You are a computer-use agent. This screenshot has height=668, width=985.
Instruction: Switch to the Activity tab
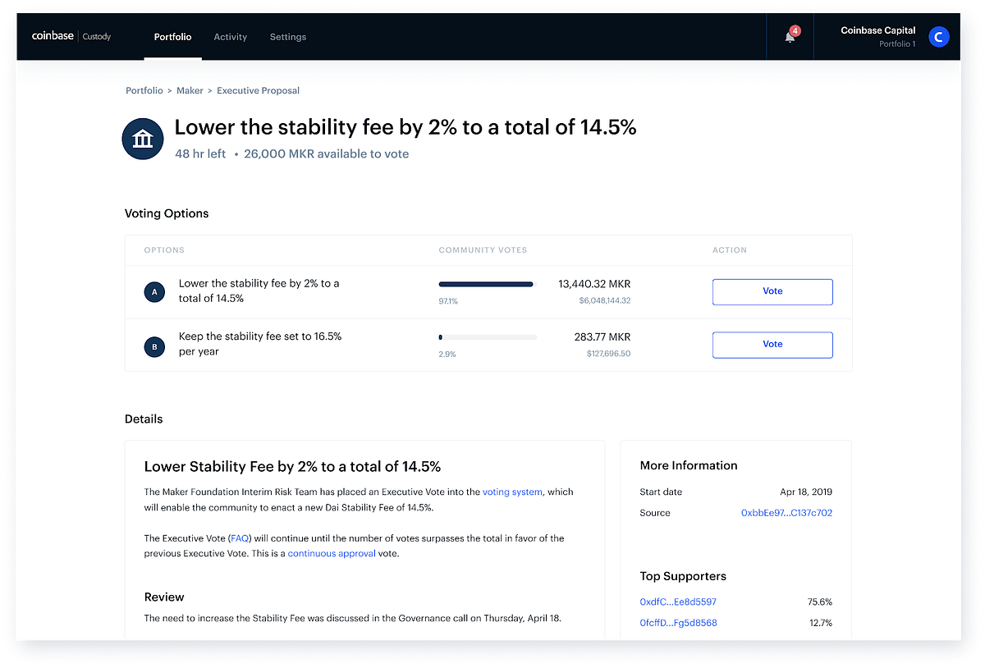[230, 37]
